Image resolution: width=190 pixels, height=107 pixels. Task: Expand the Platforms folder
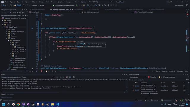pyautogui.click(x=7, y=36)
